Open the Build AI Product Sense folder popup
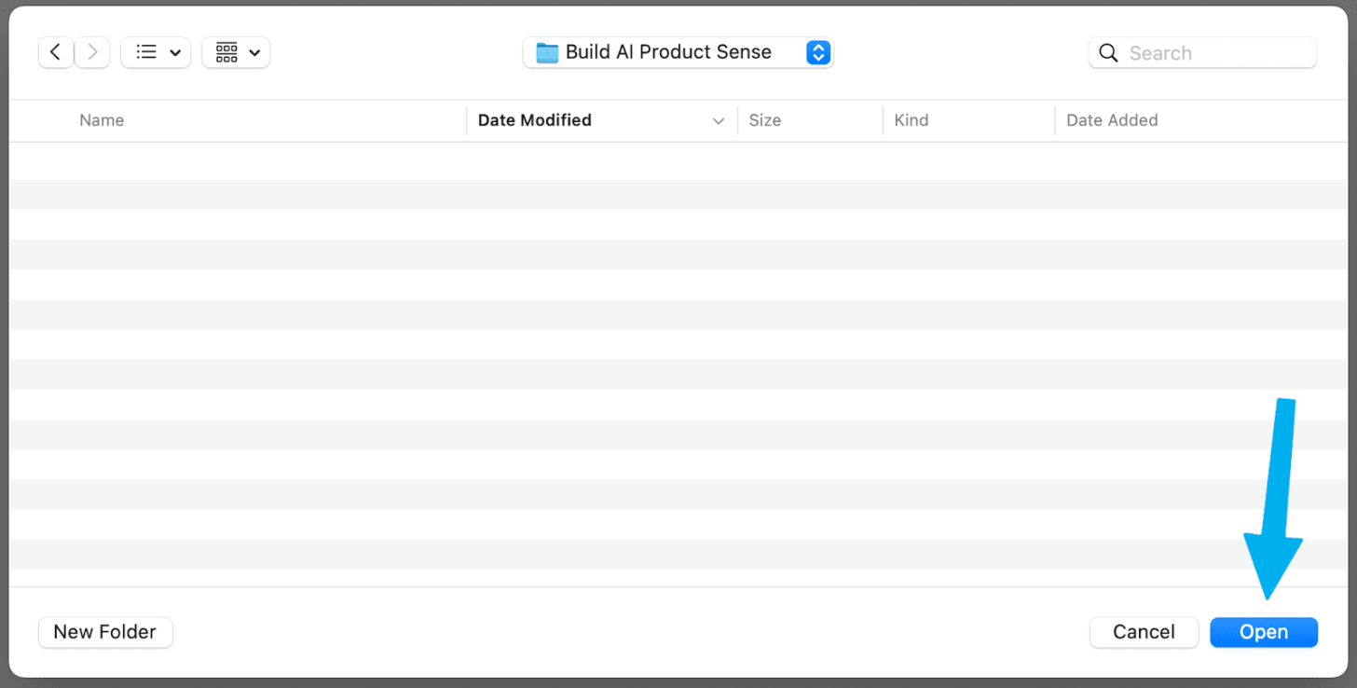This screenshot has width=1357, height=688. [x=668, y=52]
